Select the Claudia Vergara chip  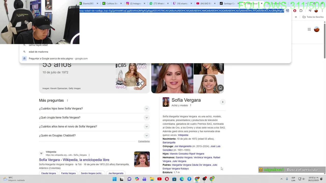[x=49, y=173]
